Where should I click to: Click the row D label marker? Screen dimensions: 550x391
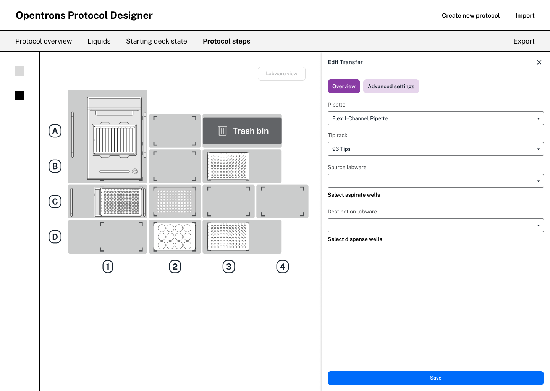point(55,237)
